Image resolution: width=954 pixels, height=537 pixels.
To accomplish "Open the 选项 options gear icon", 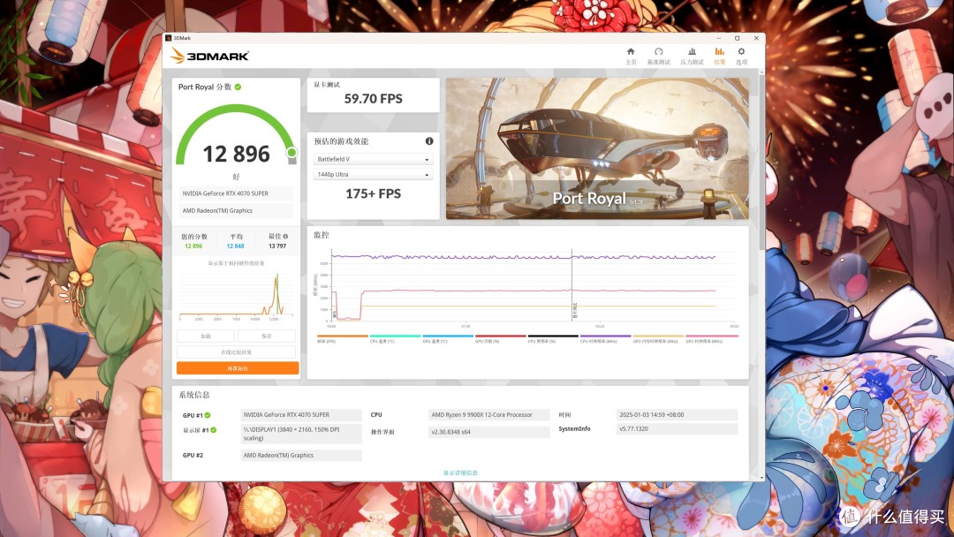I will pyautogui.click(x=741, y=56).
